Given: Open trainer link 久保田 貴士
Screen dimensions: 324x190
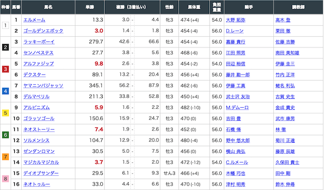Looking at the screenshot, I should 287,162.
